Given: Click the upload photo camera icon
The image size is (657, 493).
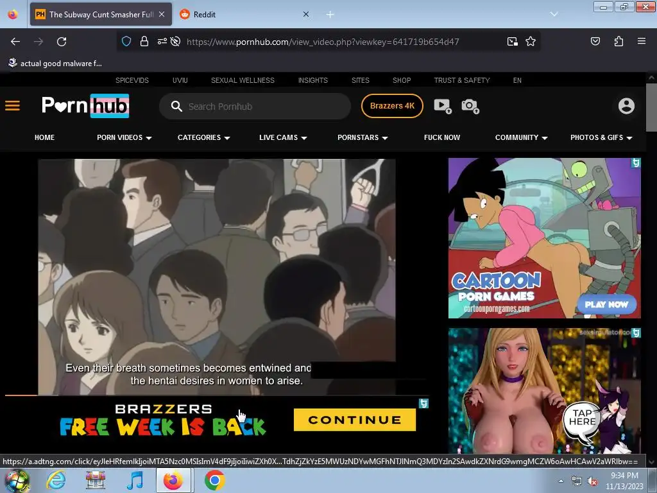Looking at the screenshot, I should click(x=470, y=106).
